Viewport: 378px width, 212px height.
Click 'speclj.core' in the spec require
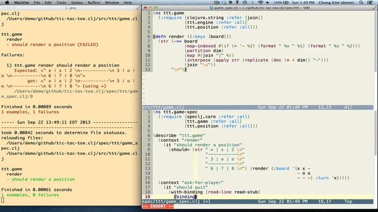pos(201,117)
